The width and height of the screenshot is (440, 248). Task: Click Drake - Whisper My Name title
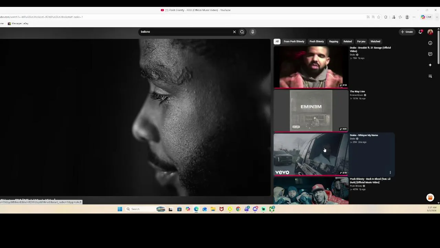click(x=364, y=135)
